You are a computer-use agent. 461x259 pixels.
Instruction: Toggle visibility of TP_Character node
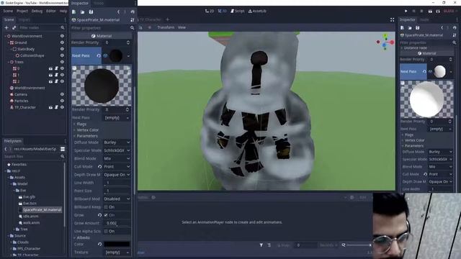(x=62, y=107)
